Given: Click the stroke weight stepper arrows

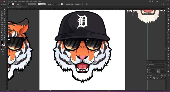Looking at the screenshot, I should [x=21, y=4].
